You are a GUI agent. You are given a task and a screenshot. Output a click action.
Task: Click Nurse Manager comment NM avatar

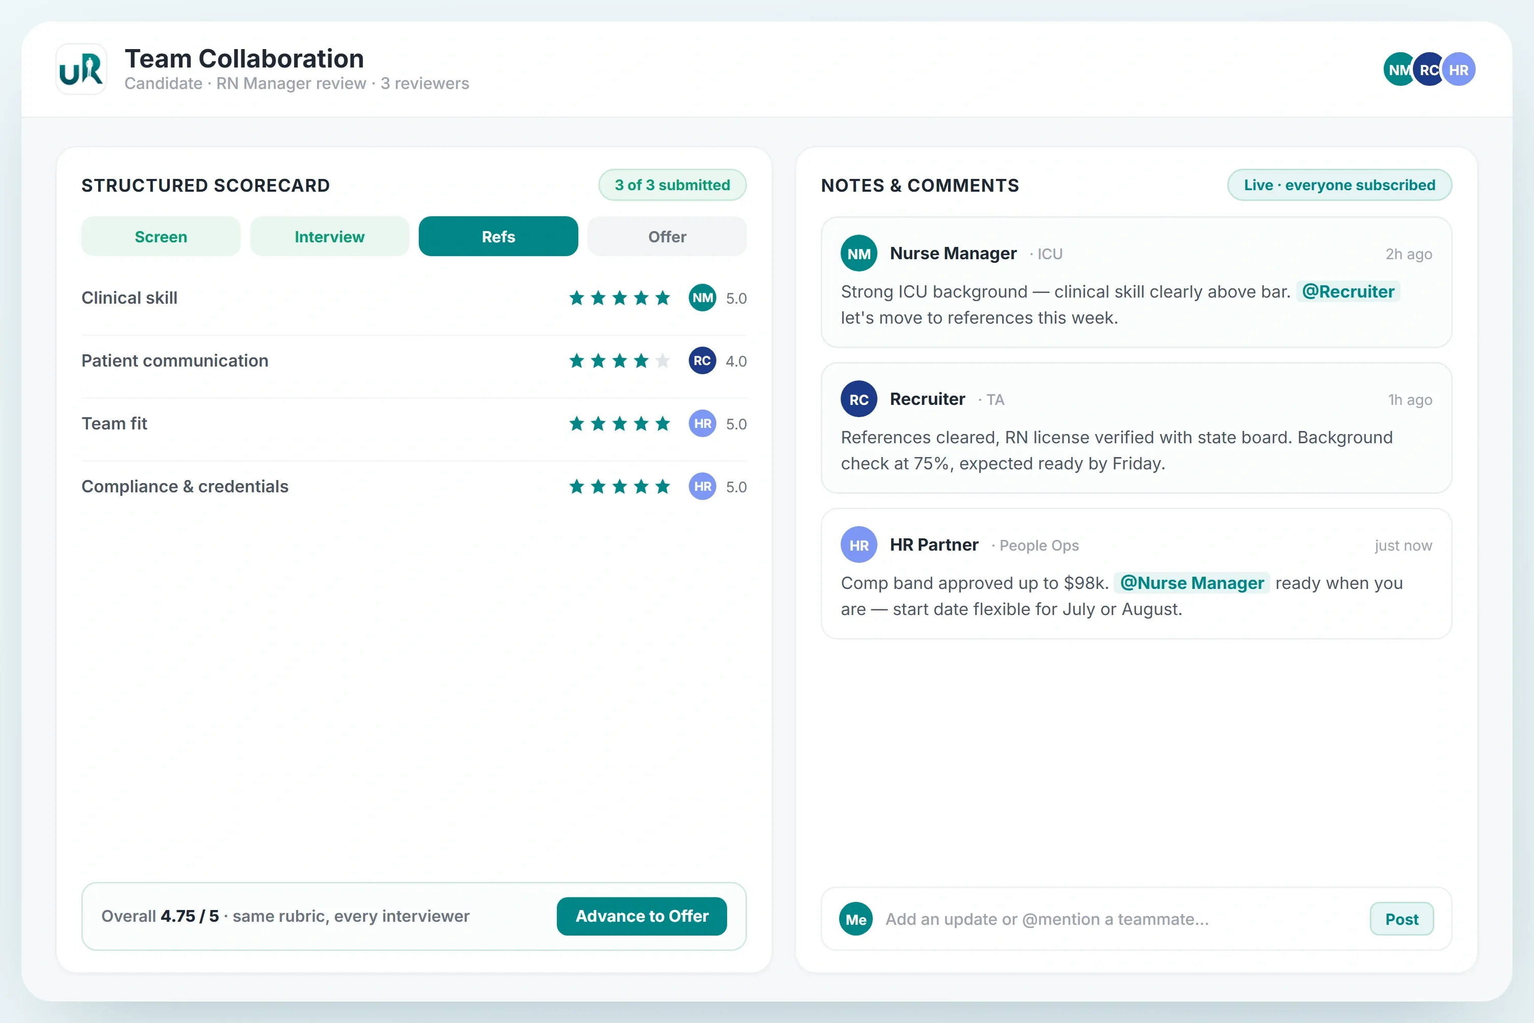[859, 254]
